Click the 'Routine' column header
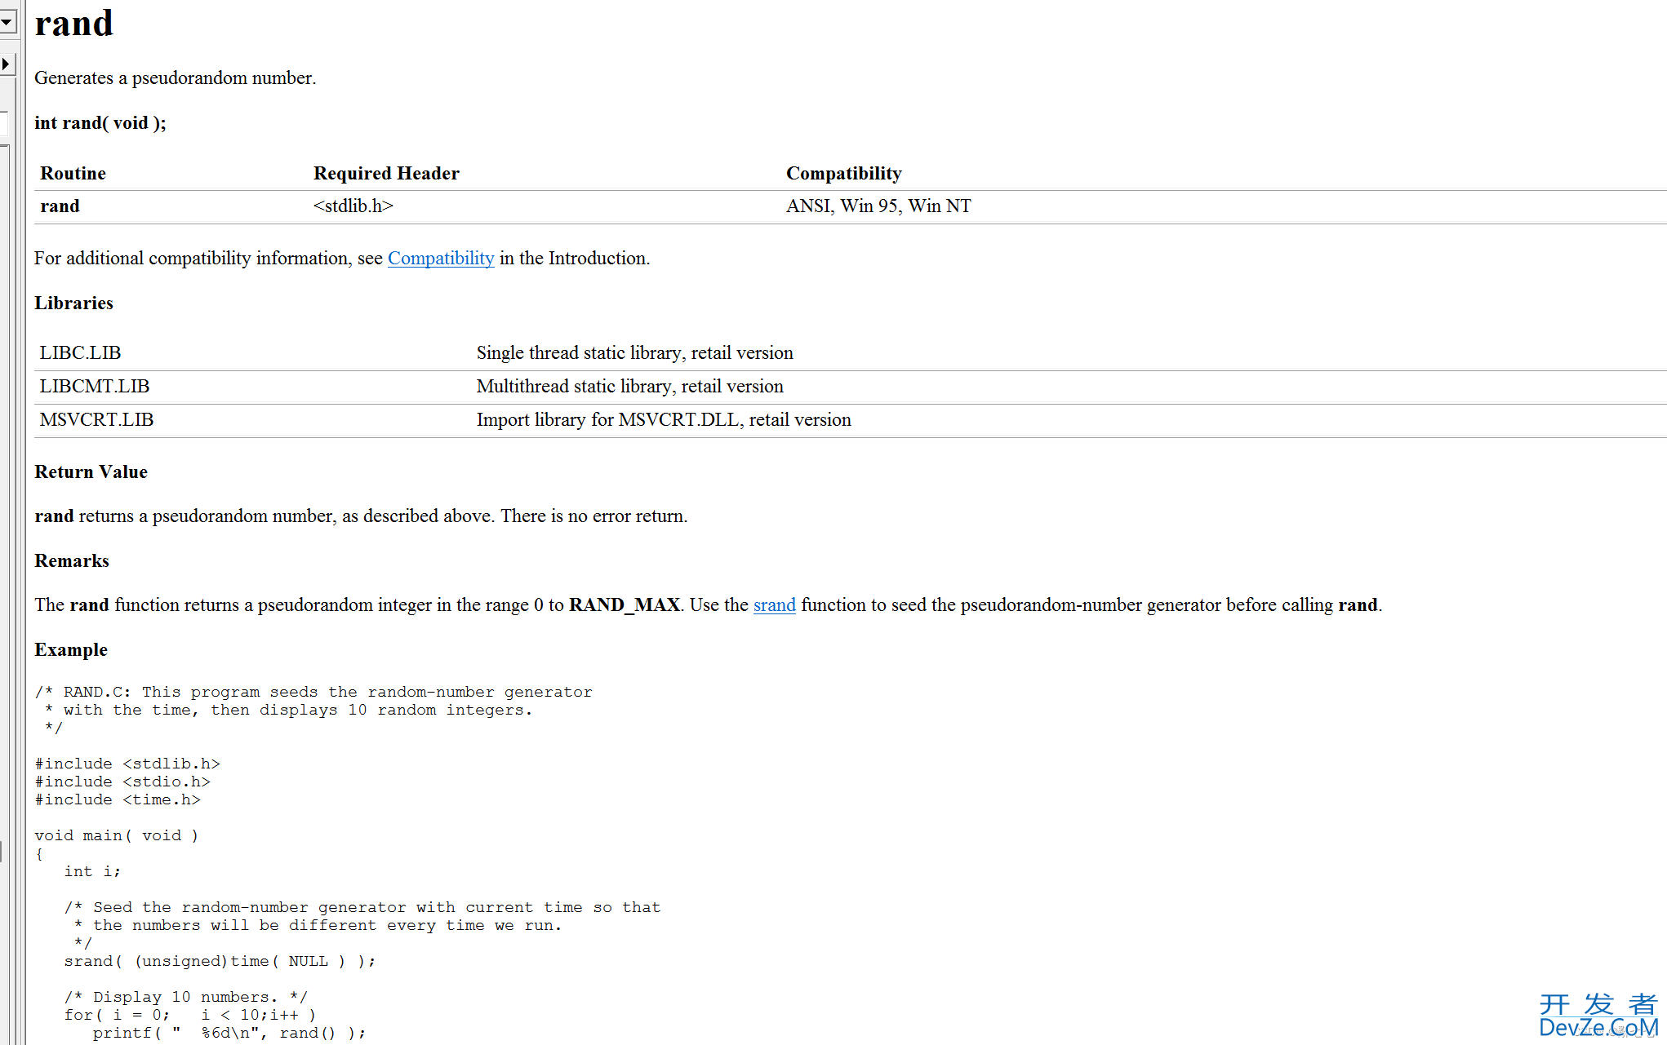The image size is (1667, 1045). click(73, 174)
